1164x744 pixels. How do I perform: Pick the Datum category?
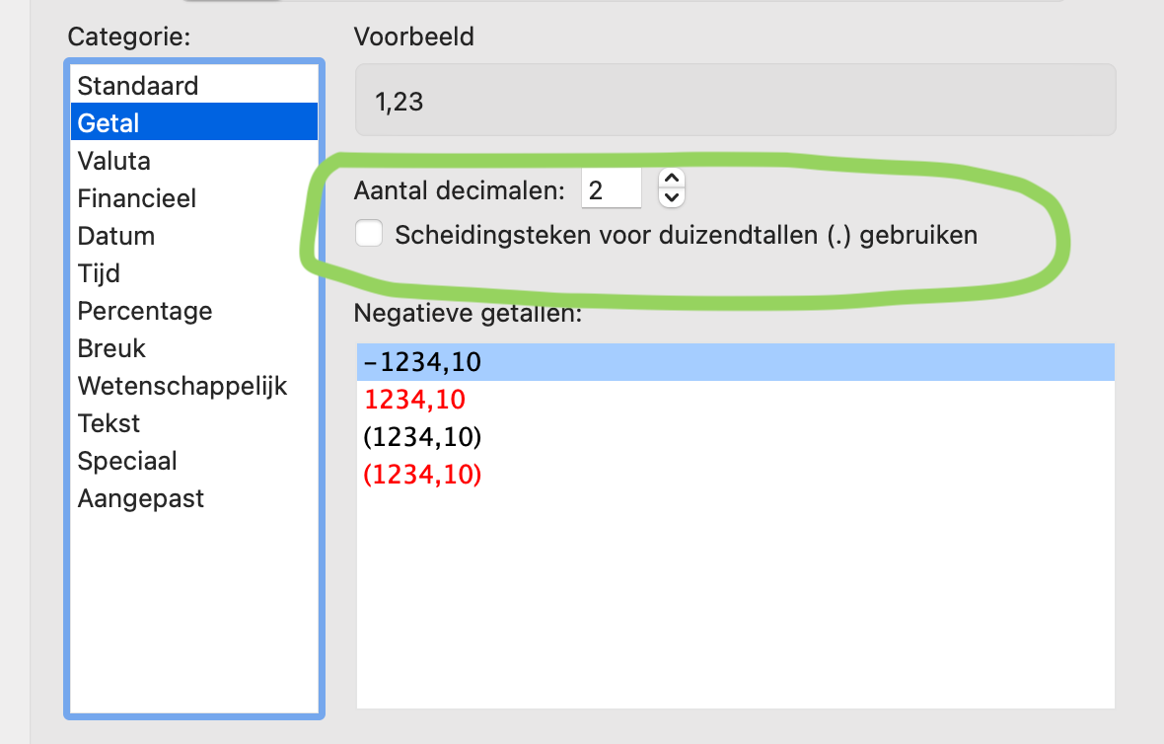coord(193,236)
